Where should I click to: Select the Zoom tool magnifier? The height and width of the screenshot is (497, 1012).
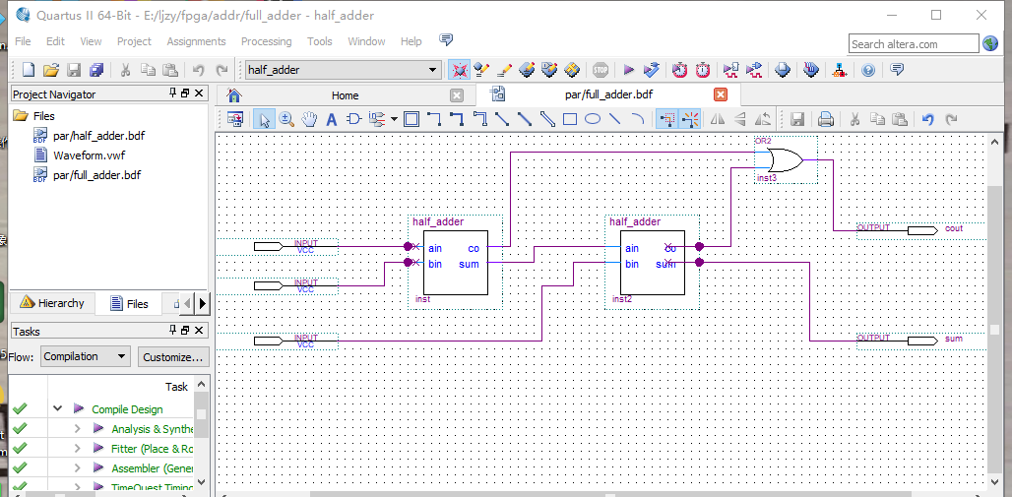(286, 119)
